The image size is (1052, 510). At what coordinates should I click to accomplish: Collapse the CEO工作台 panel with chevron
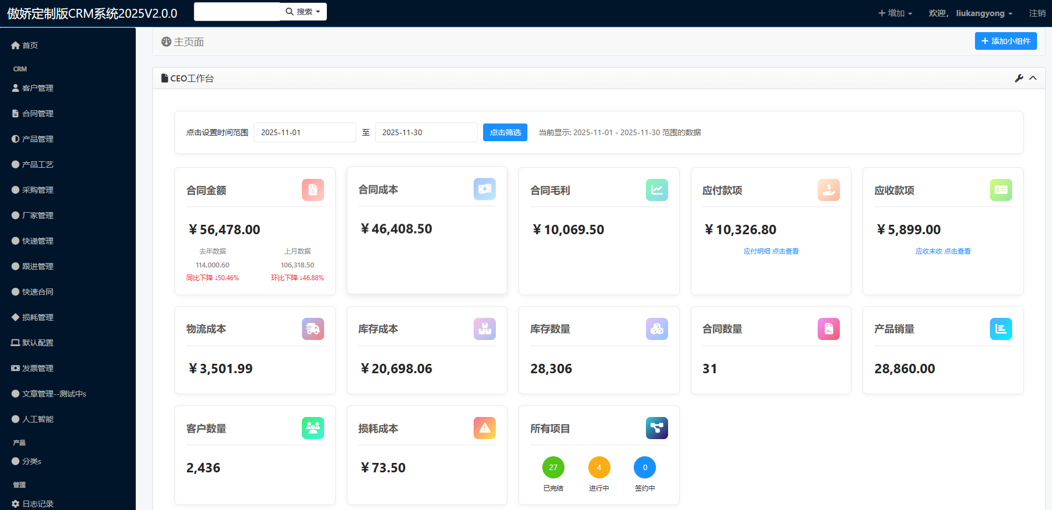[1033, 79]
